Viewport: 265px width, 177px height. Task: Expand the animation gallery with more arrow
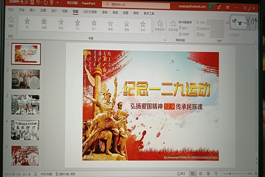pos(151,32)
